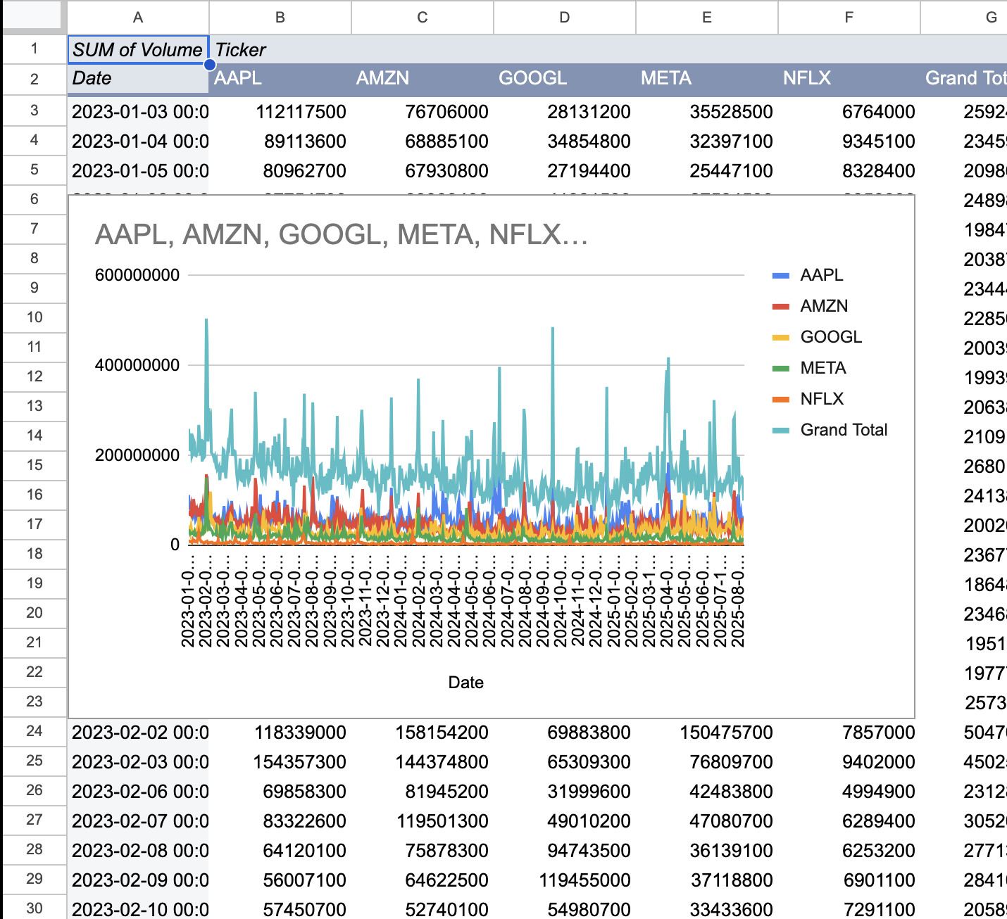
Task: Click the blue selection fill handle
Action: click(209, 65)
